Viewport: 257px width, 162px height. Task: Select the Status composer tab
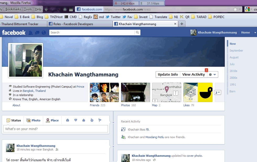coord(14,120)
